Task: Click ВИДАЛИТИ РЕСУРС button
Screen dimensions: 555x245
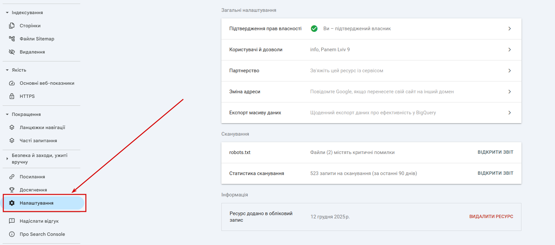Action: pyautogui.click(x=491, y=216)
